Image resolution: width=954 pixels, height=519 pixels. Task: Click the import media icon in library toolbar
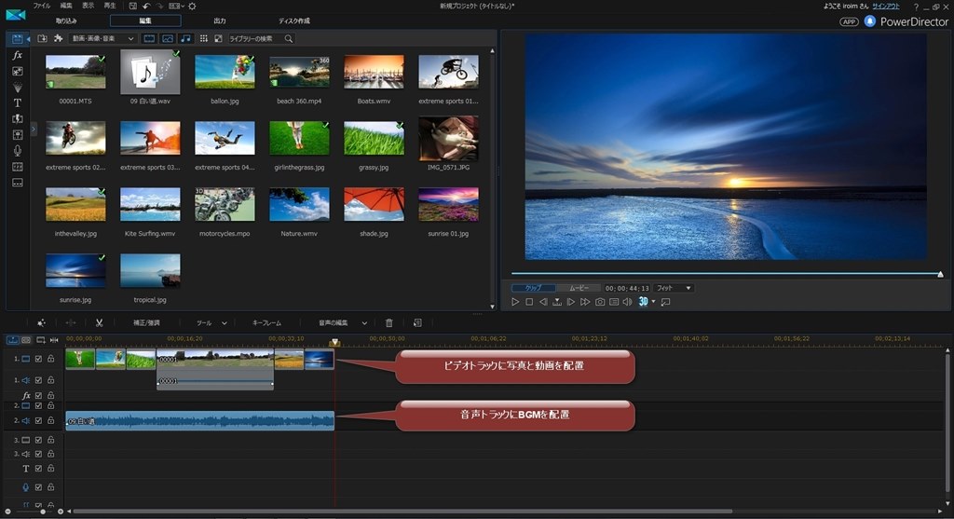pos(42,38)
